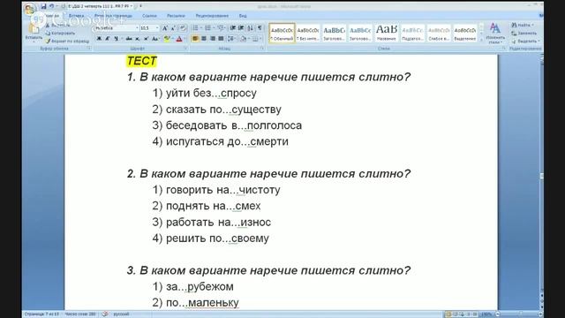Click the Cut (Вырезать) button
The image size is (565, 318).
57,26
